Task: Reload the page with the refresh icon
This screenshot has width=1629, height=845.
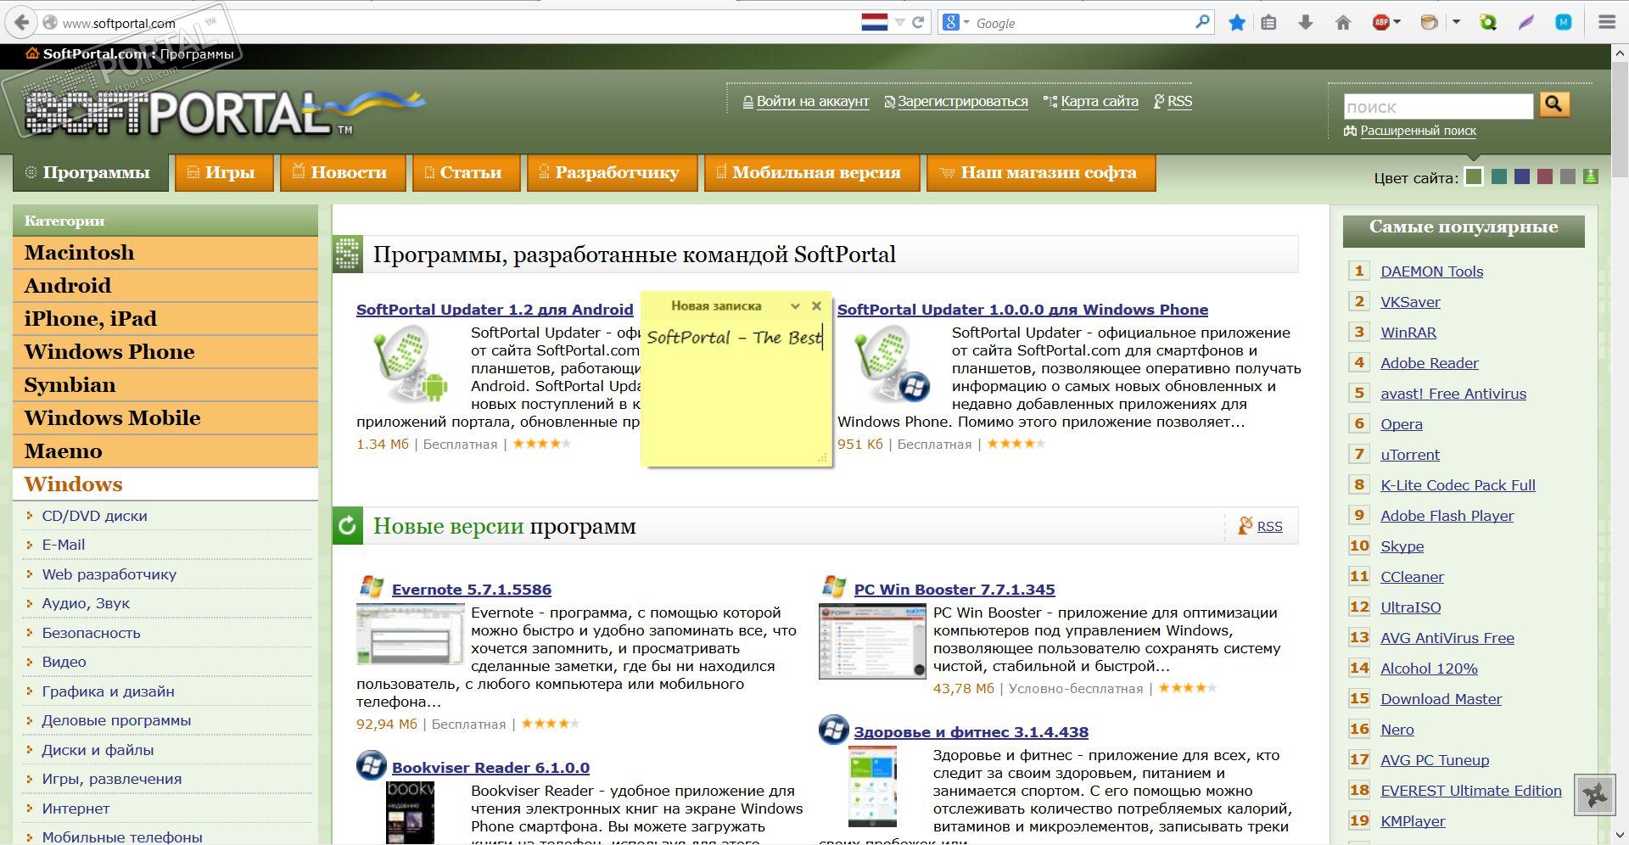Action: pyautogui.click(x=917, y=23)
